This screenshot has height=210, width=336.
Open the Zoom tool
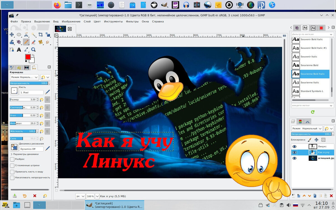pyautogui.click(x=33, y=49)
